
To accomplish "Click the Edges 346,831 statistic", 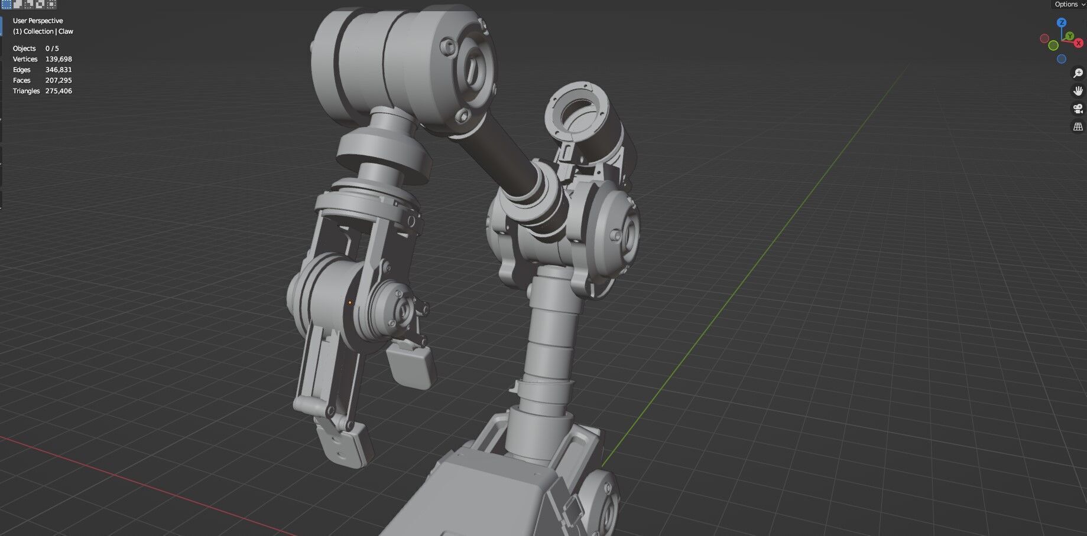I will tap(43, 70).
